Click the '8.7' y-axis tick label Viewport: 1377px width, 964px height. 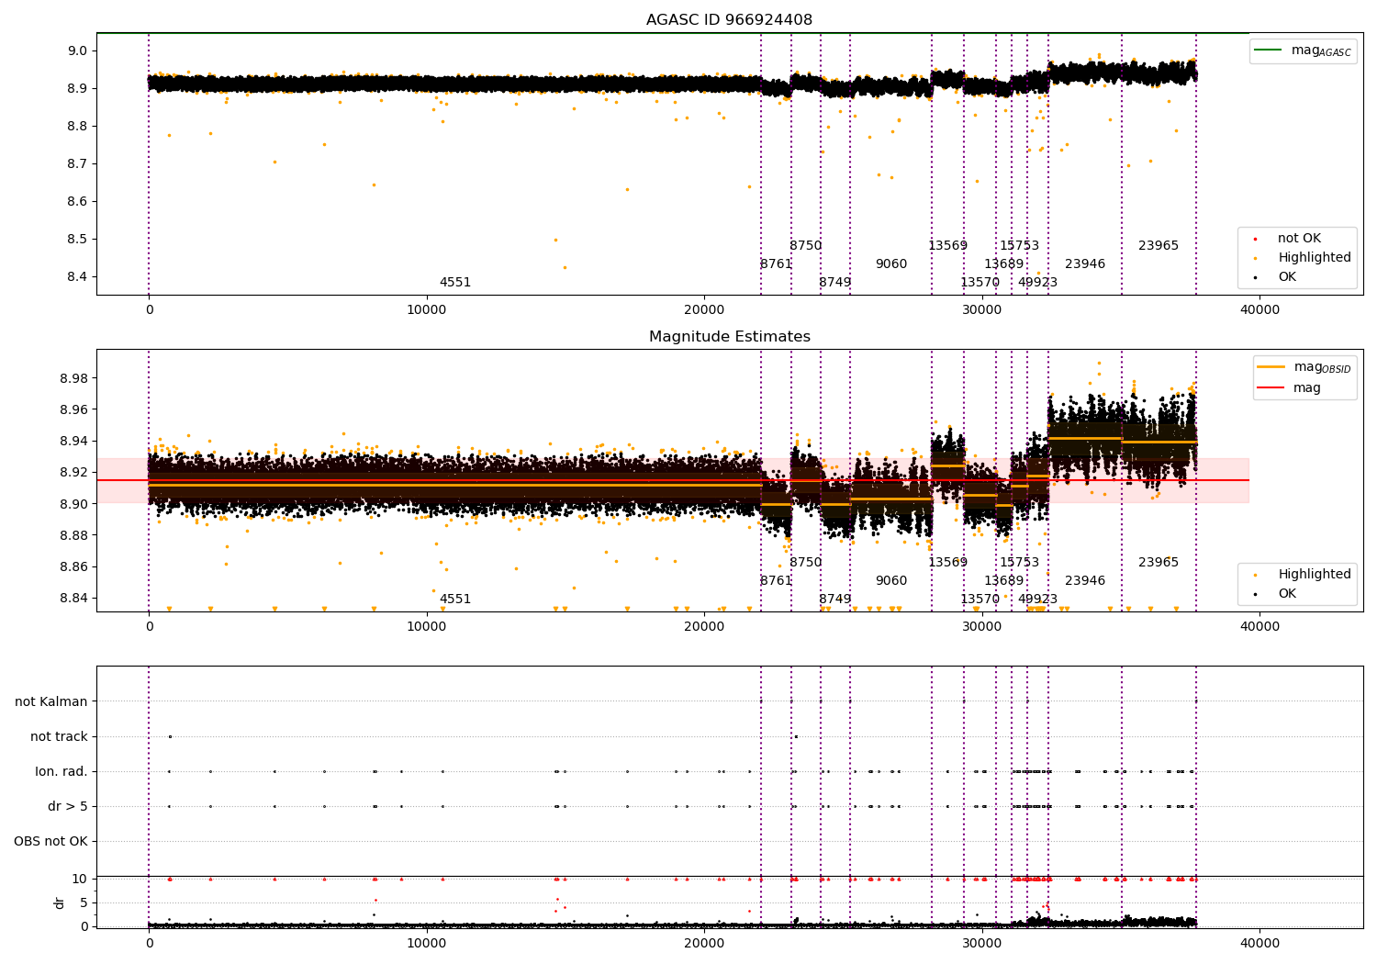79,164
